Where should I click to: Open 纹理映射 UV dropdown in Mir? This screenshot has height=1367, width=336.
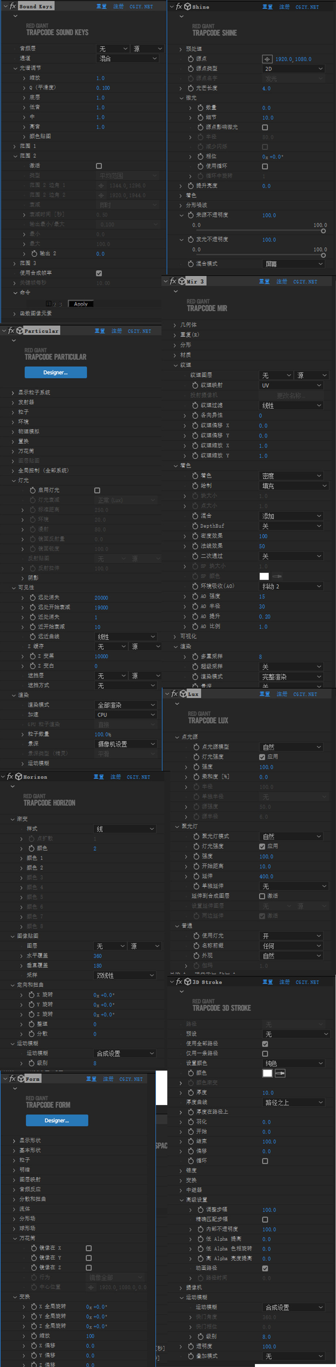291,385
